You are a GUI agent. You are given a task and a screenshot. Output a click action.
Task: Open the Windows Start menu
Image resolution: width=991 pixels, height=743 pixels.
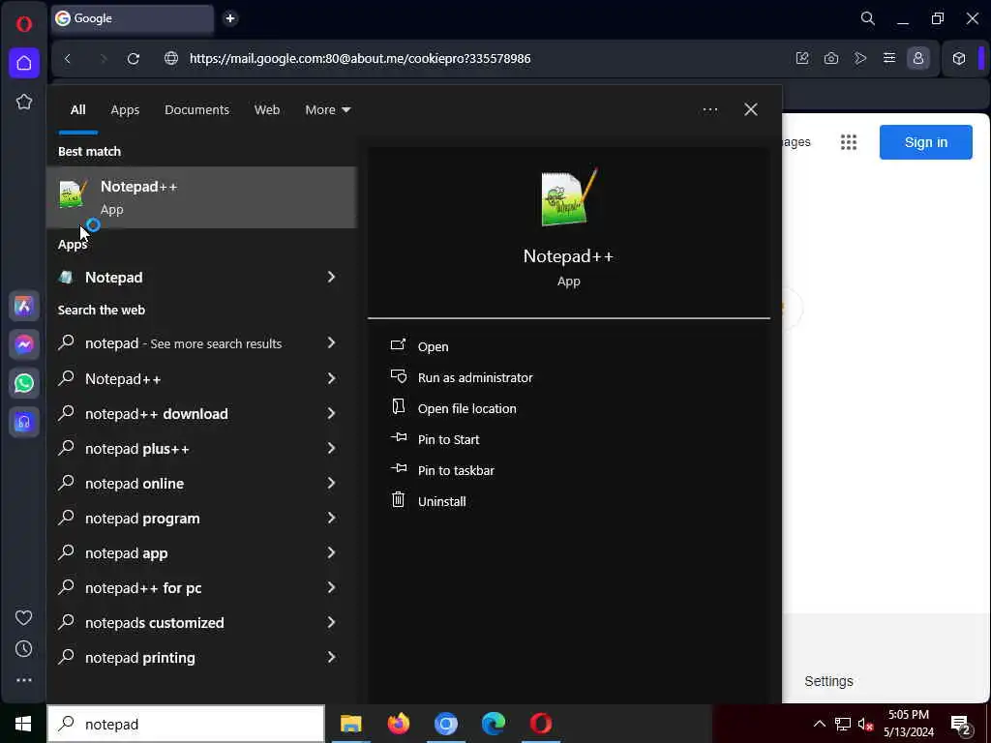coord(23,724)
